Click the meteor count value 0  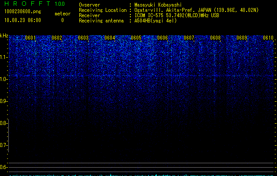(x=63, y=20)
